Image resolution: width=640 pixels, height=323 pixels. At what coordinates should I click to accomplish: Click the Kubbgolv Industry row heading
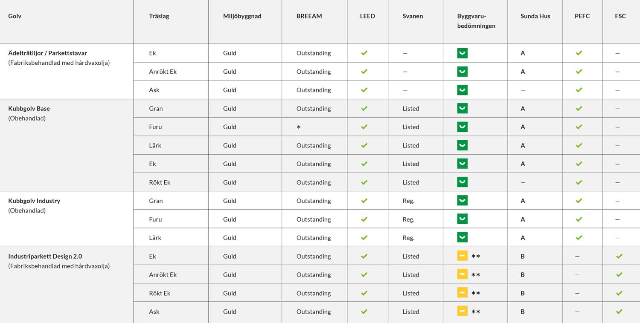point(34,201)
